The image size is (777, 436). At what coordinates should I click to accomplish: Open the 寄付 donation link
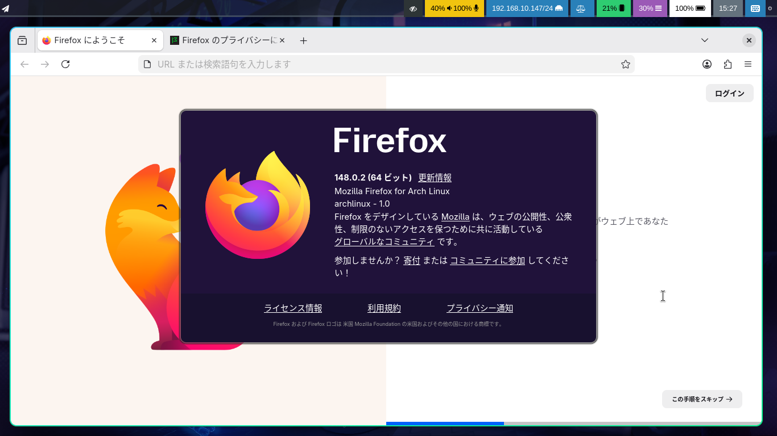pos(412,261)
